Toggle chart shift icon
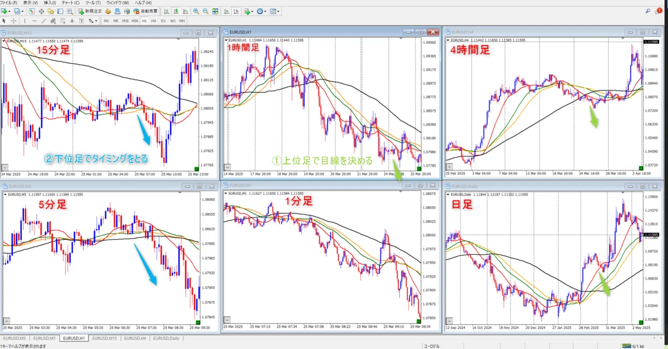Image resolution: width=668 pixels, height=349 pixels. click(x=236, y=11)
